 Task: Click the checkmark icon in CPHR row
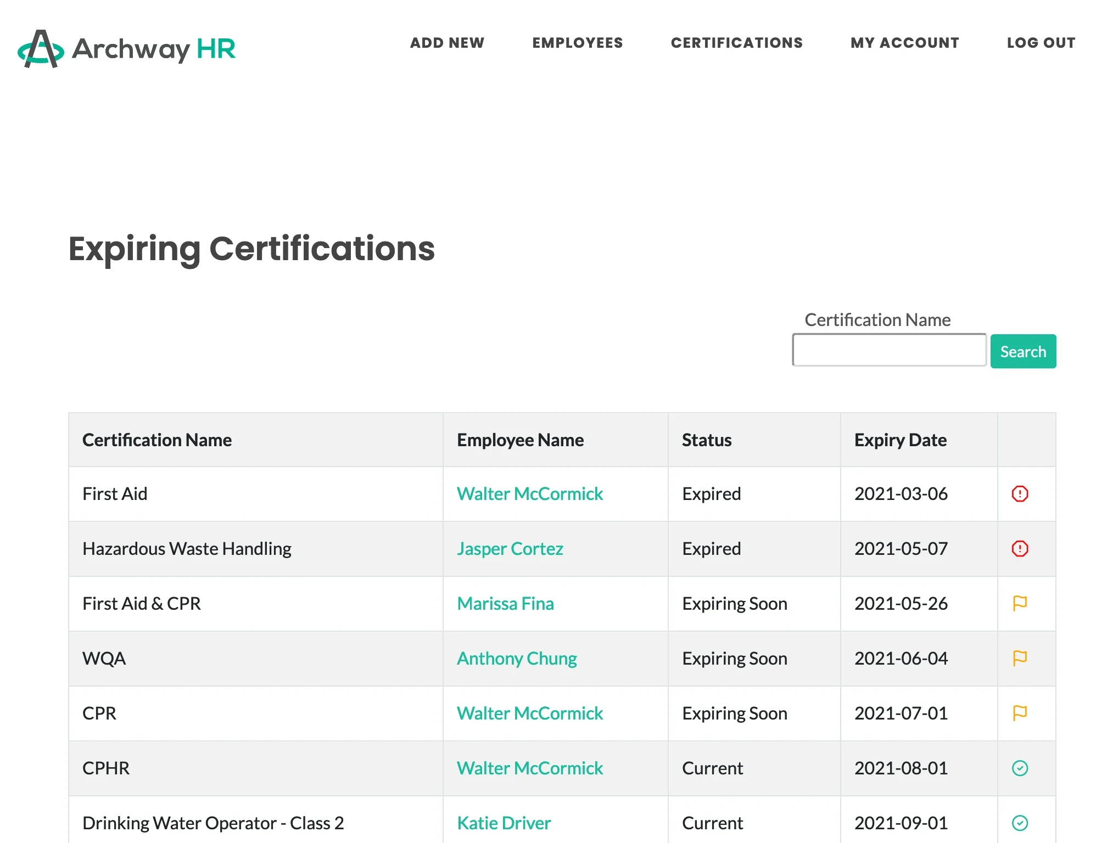(x=1020, y=768)
